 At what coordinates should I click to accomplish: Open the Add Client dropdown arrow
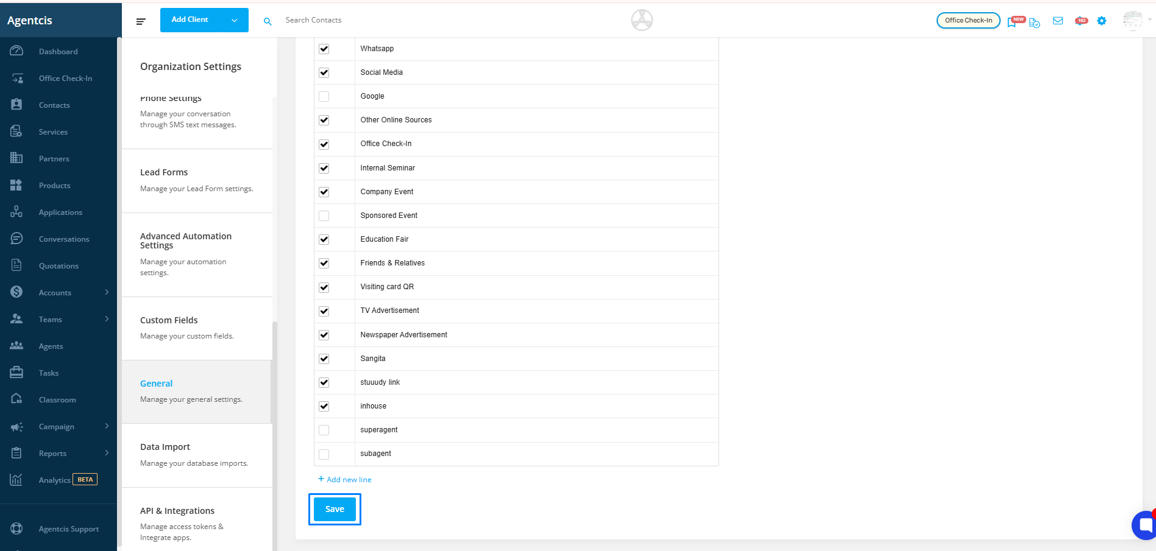tap(235, 20)
